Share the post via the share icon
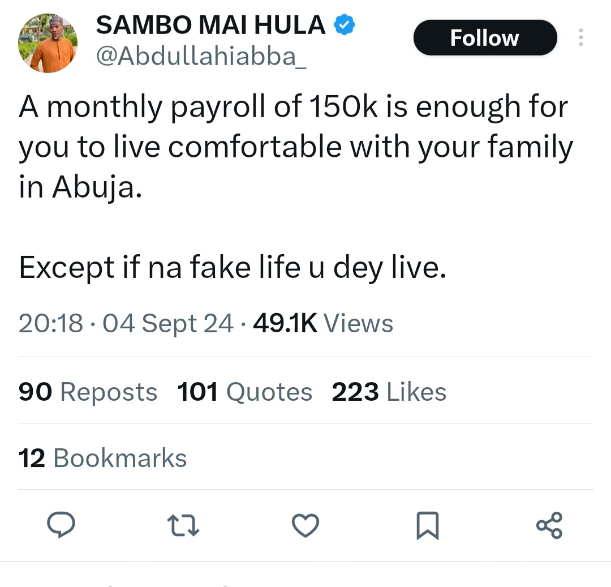Image resolution: width=611 pixels, height=587 pixels. [x=549, y=525]
